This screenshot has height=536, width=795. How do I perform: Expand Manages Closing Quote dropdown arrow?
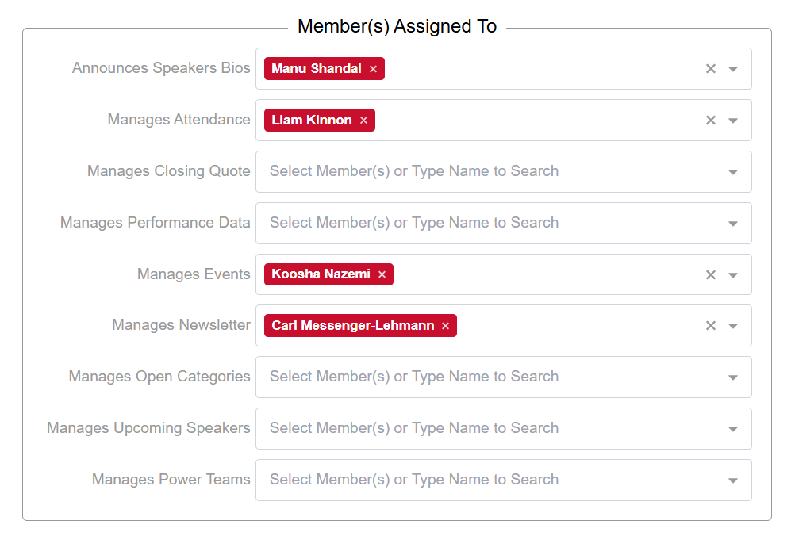(733, 172)
